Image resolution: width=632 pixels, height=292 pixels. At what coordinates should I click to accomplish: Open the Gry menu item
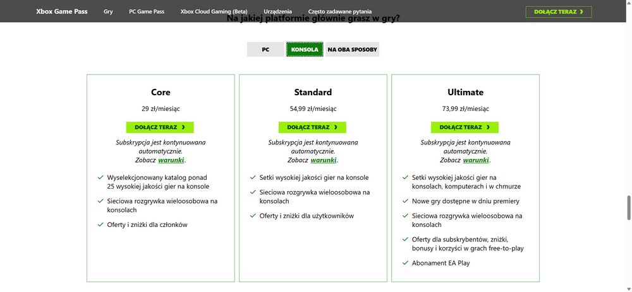coord(108,11)
